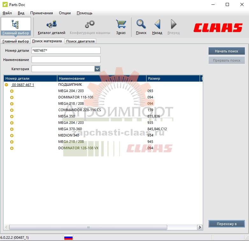
Task: Expand the MEGA 370-360 row
Action: point(12,129)
